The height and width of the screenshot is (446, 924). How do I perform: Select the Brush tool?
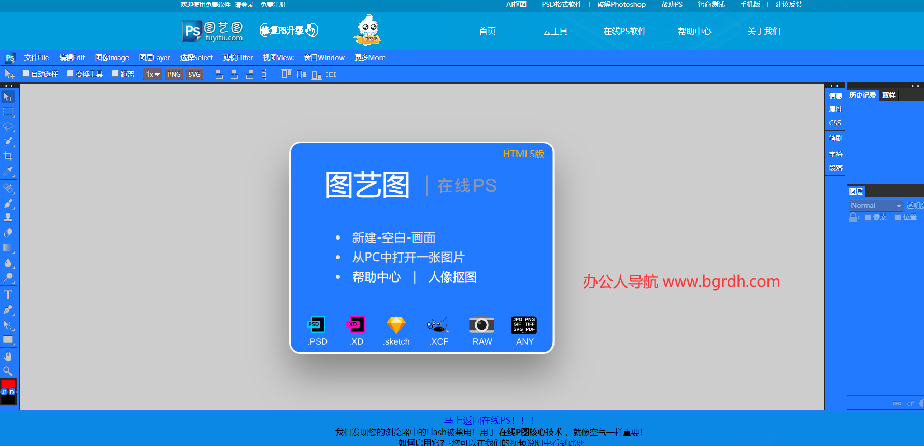[8, 203]
